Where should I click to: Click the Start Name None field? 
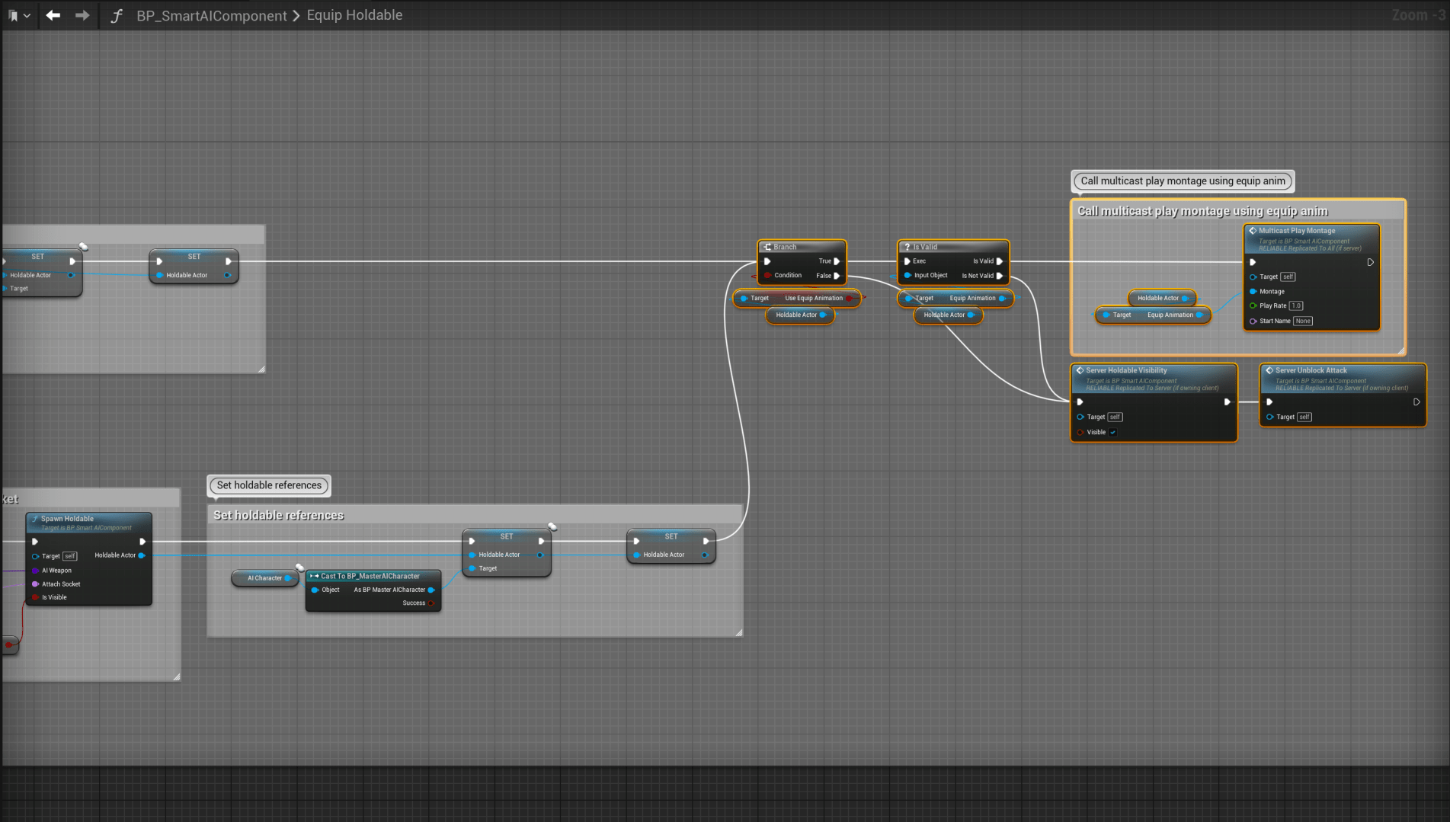click(1303, 321)
